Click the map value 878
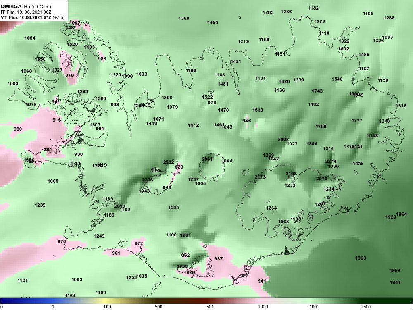This screenshot has width=413, height=310. (x=69, y=75)
